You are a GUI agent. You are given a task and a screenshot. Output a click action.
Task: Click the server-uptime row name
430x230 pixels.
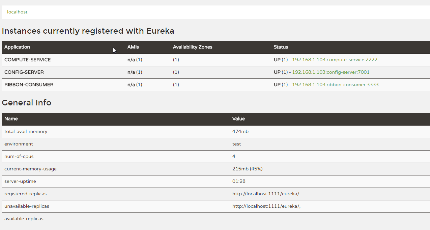tap(20, 181)
